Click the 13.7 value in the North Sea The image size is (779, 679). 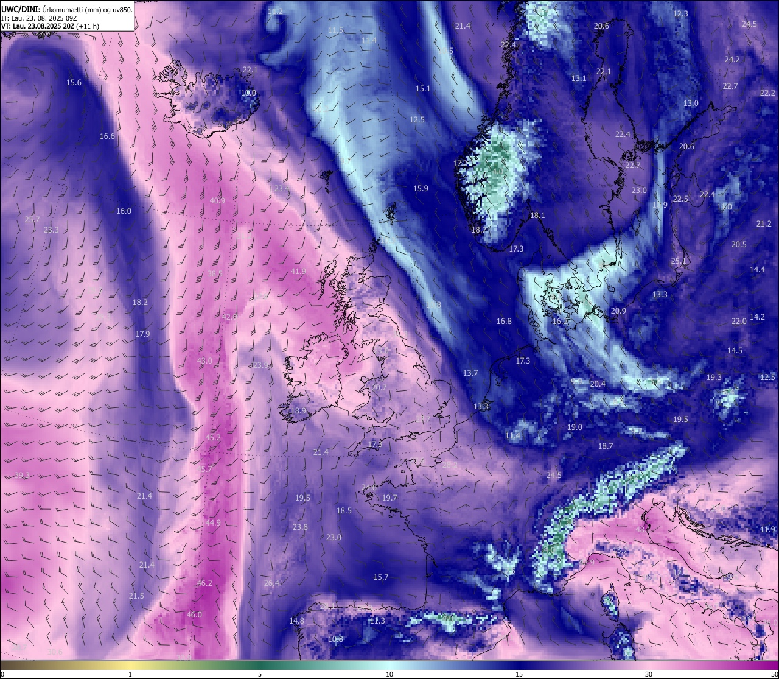pos(470,373)
